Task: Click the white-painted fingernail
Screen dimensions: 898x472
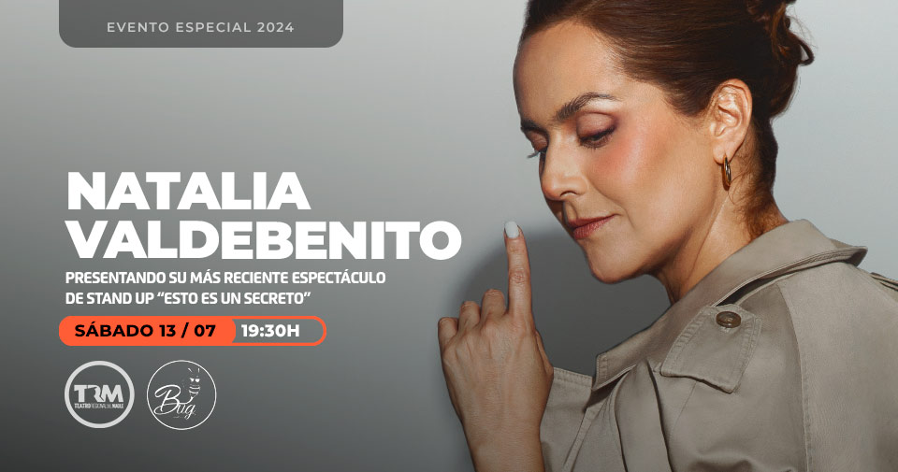Action: pyautogui.click(x=512, y=229)
